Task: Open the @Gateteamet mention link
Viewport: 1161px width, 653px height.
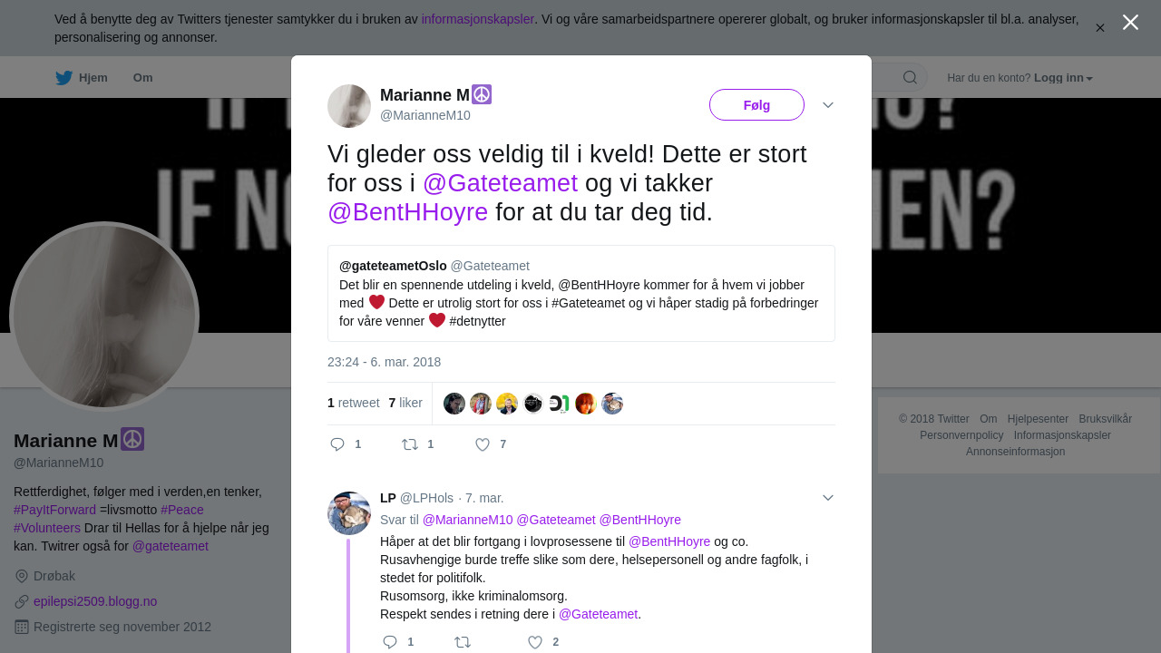Action: (x=500, y=183)
